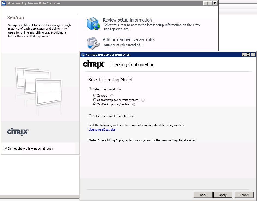
Task: Choose the XenApp licensing model
Action: click(95, 95)
